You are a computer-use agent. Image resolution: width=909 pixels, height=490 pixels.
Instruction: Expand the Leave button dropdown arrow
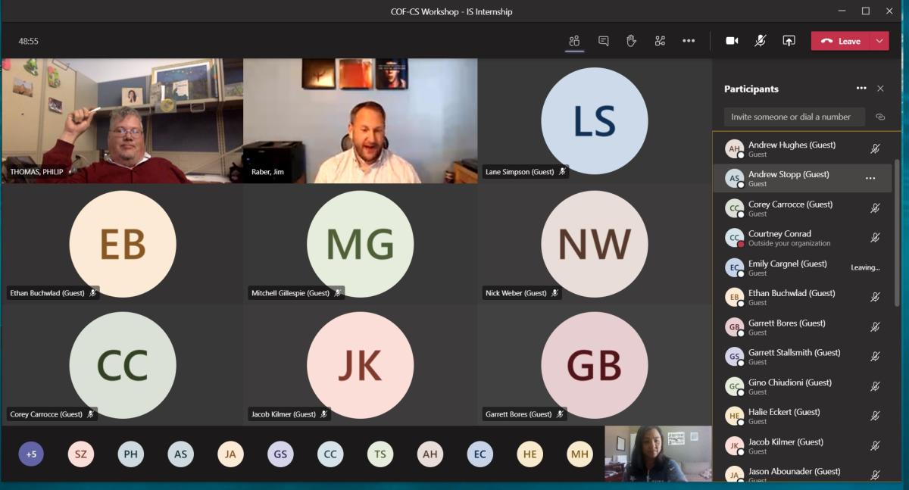879,41
